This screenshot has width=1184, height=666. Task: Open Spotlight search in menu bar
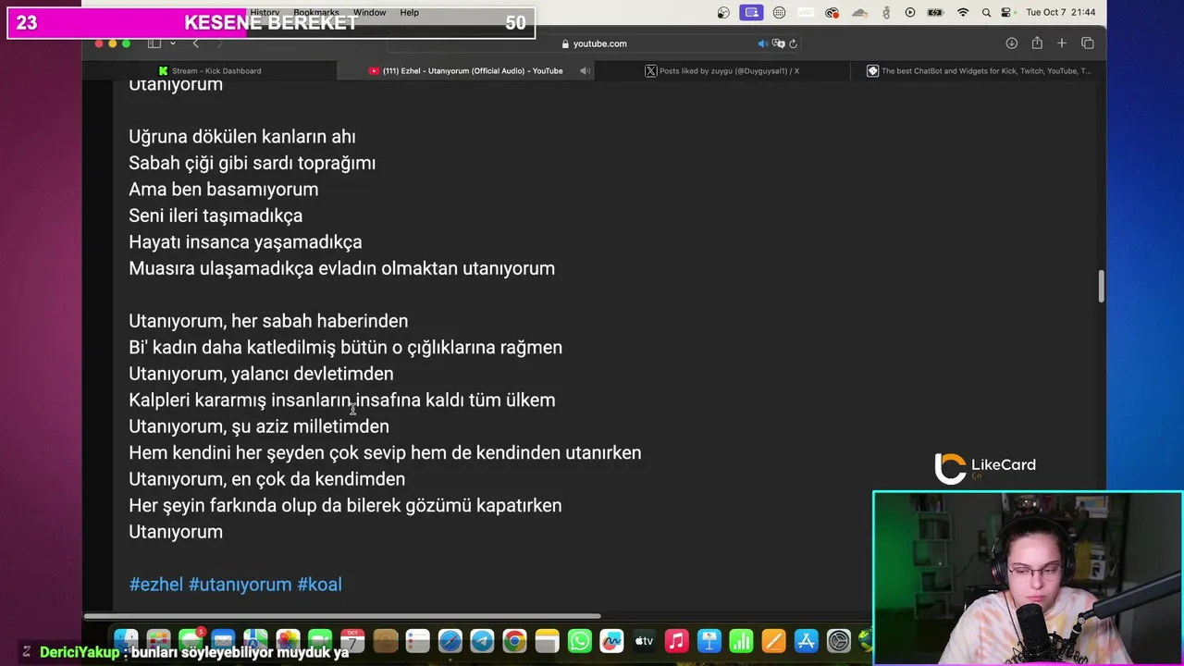[x=986, y=12]
